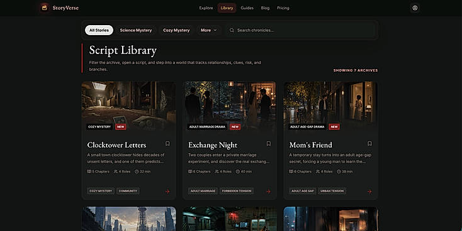The width and height of the screenshot is (462, 231).
Task: Click the ADULT AGE GAP tag
Action: tap(303, 191)
